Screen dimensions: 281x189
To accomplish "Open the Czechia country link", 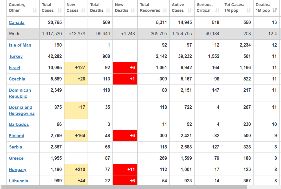I will point(17,79).
